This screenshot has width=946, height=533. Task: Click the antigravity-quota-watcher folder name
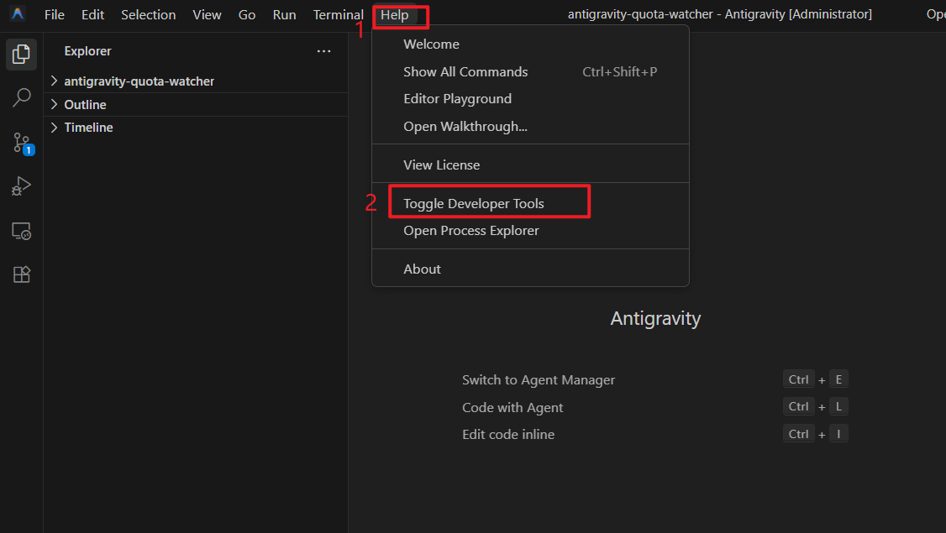click(x=139, y=81)
